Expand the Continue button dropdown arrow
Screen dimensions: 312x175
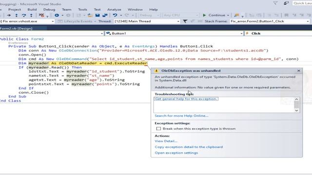tap(228, 15)
